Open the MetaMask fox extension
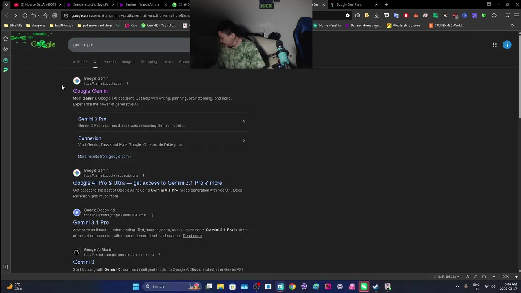 click(x=416, y=15)
